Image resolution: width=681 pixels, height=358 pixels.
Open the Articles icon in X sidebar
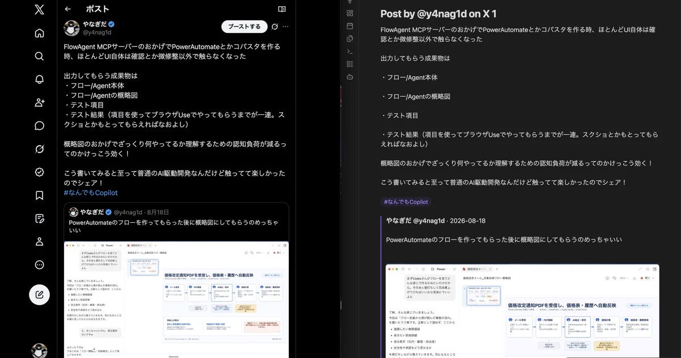point(39,219)
